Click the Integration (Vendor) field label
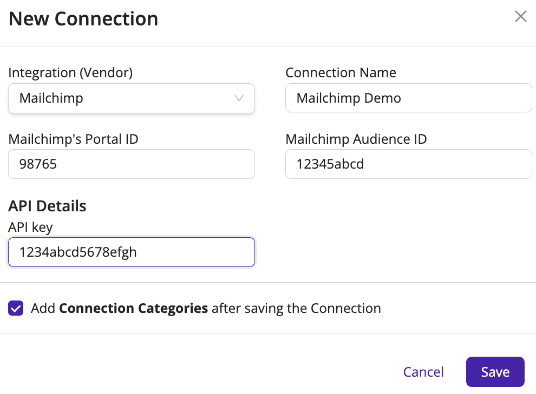 70,72
